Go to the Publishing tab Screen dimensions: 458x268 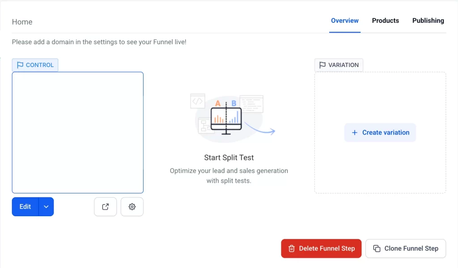428,21
